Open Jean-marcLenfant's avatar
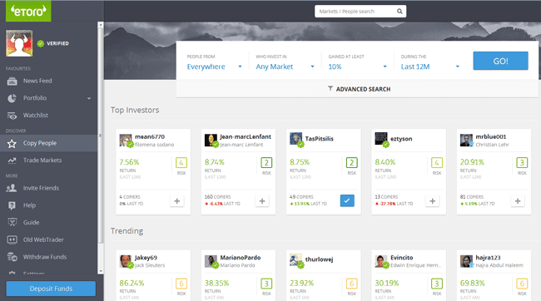 [x=211, y=141]
